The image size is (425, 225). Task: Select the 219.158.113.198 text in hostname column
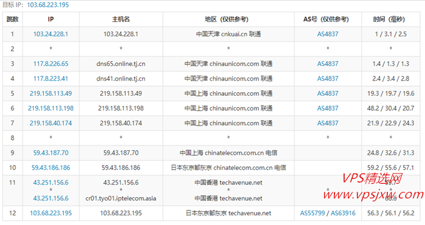pos(121,109)
